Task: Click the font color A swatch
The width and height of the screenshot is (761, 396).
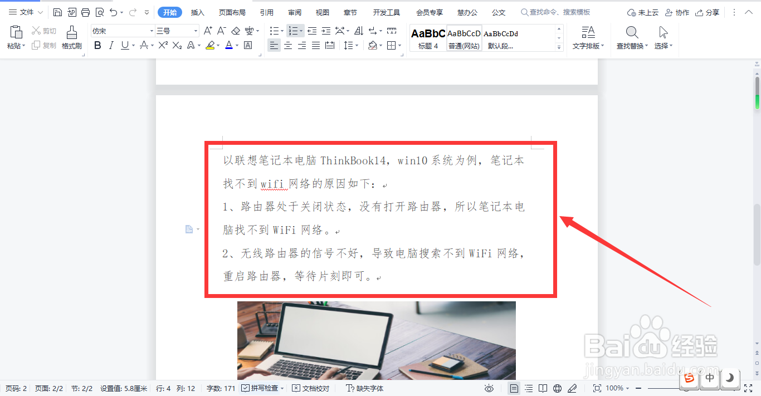Action: tap(228, 45)
